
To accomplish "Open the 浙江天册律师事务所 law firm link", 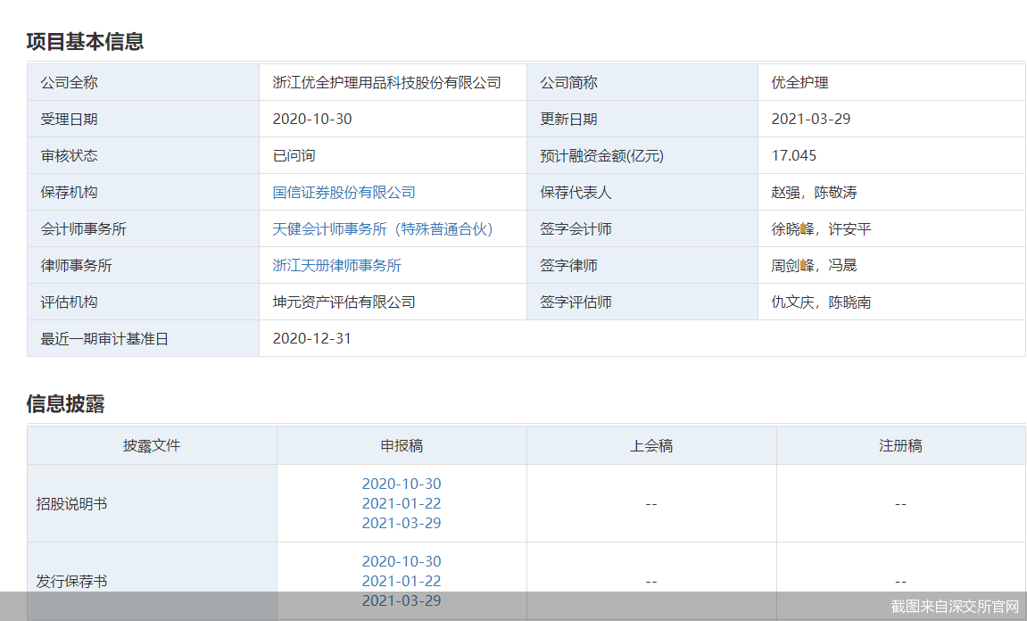I will click(x=336, y=266).
